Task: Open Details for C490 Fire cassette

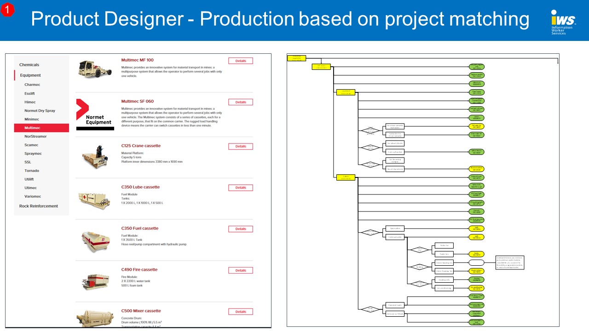Action: (241, 270)
